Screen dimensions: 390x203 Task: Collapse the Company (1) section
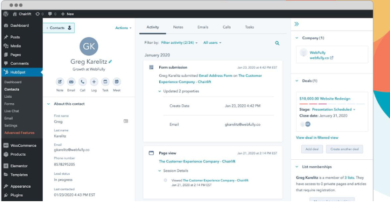click(x=297, y=38)
